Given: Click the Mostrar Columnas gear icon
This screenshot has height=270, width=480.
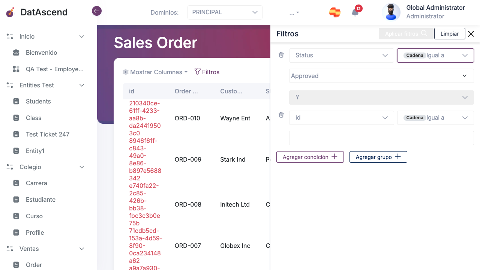Looking at the screenshot, I should pyautogui.click(x=126, y=72).
